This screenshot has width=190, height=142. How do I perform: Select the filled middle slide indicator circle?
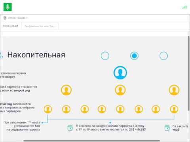point(134,56)
